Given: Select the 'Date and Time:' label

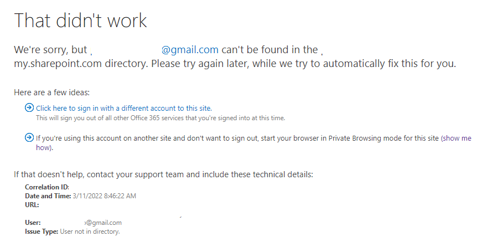Looking at the screenshot, I should 48,196.
